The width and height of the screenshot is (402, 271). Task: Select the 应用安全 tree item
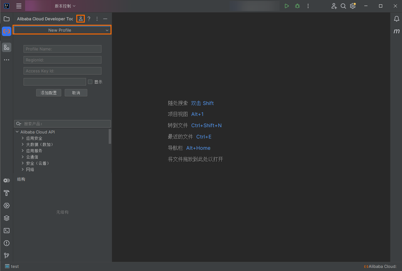pyautogui.click(x=34, y=138)
